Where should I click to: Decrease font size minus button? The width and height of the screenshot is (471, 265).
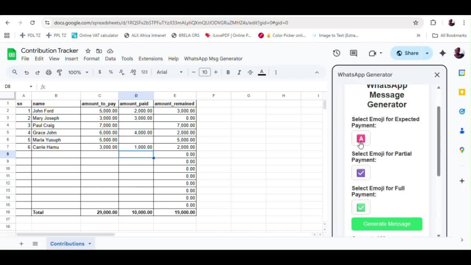[x=194, y=72]
